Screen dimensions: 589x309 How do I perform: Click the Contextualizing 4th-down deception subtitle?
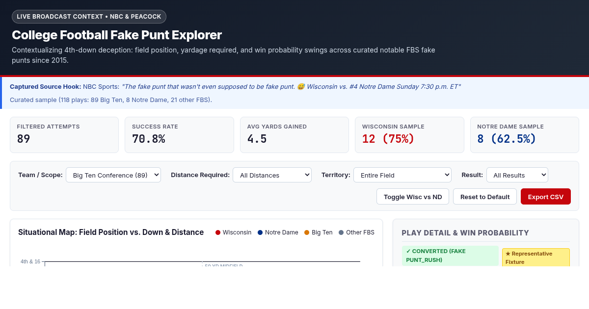[223, 55]
